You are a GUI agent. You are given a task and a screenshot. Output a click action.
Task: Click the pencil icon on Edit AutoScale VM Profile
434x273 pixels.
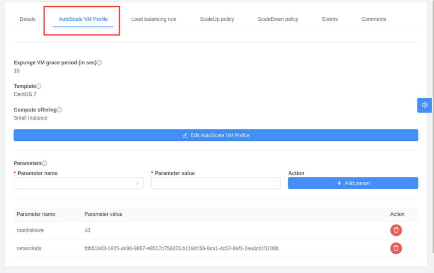point(185,135)
